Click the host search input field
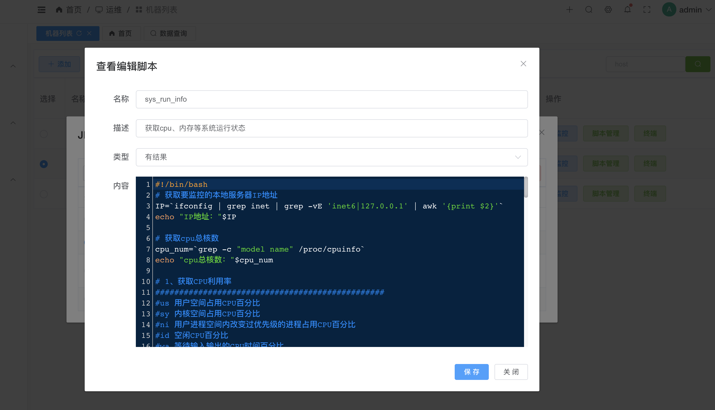This screenshot has width=715, height=410. (646, 64)
